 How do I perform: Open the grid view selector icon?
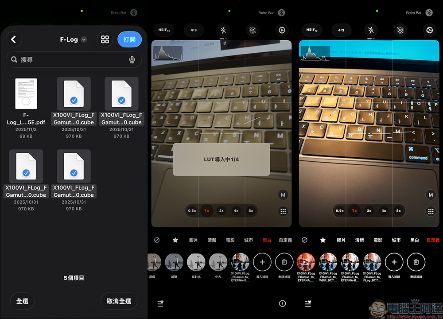pyautogui.click(x=105, y=39)
